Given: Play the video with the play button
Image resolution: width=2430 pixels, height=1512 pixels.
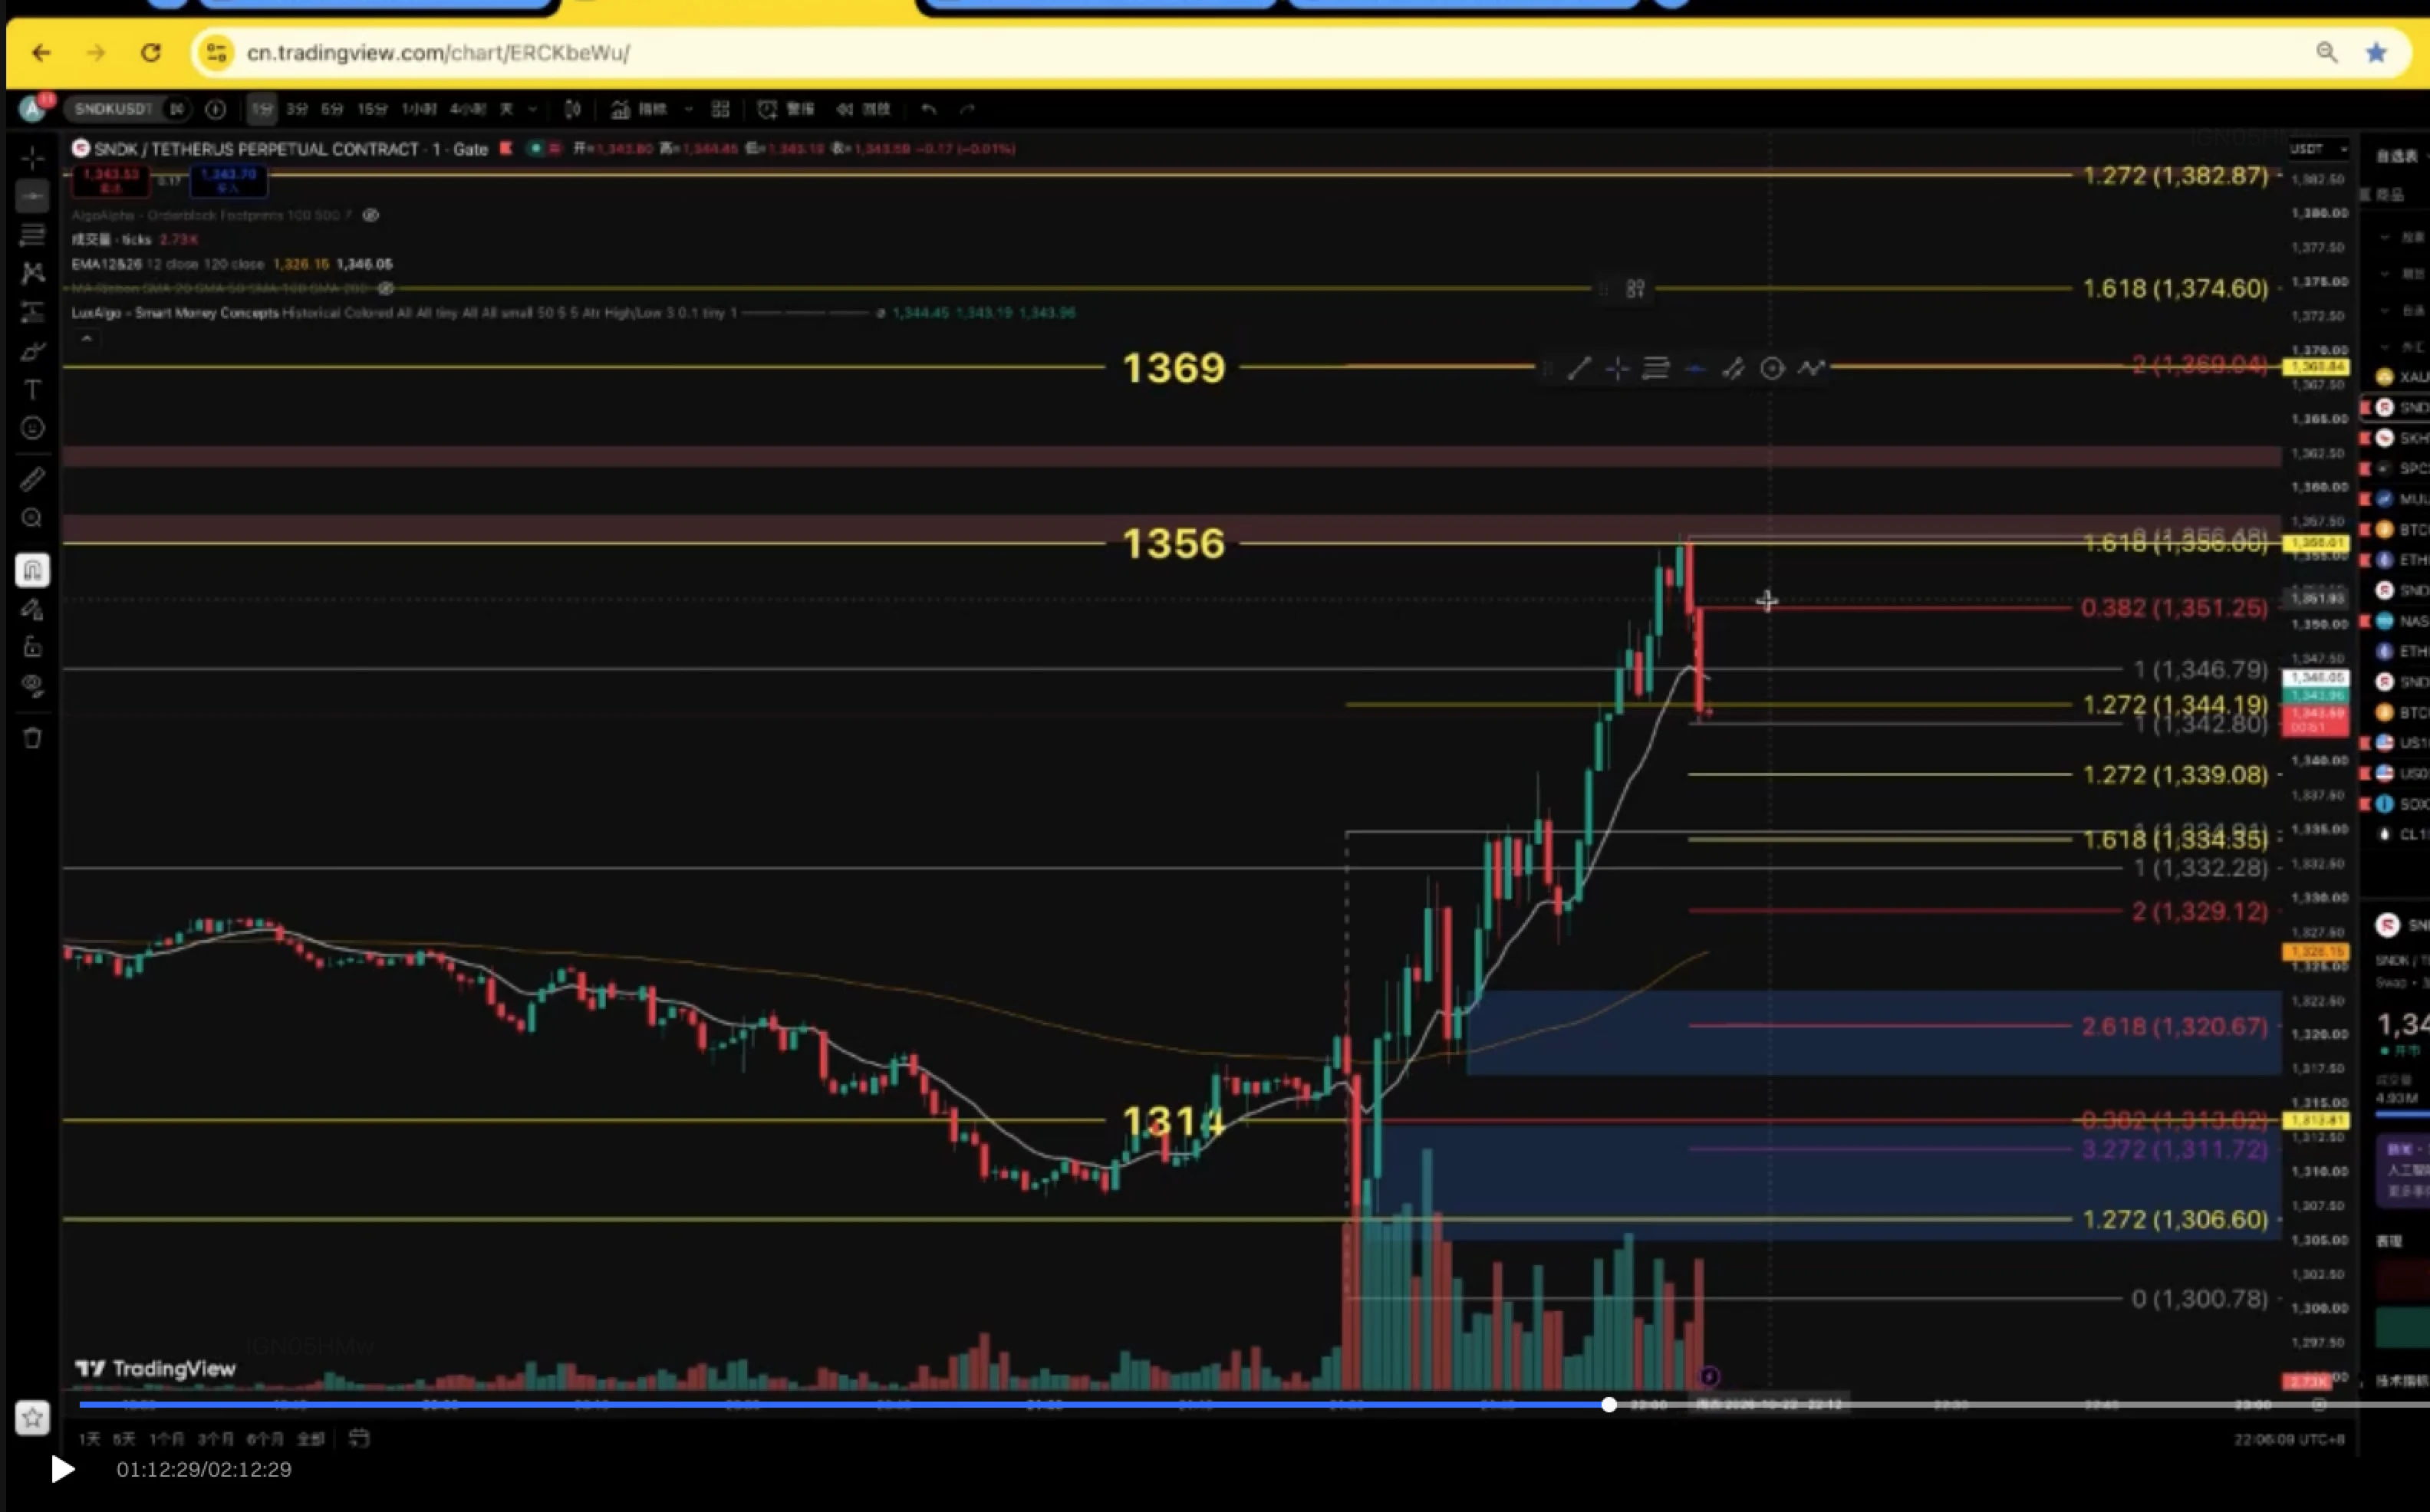Looking at the screenshot, I should pyautogui.click(x=62, y=1469).
